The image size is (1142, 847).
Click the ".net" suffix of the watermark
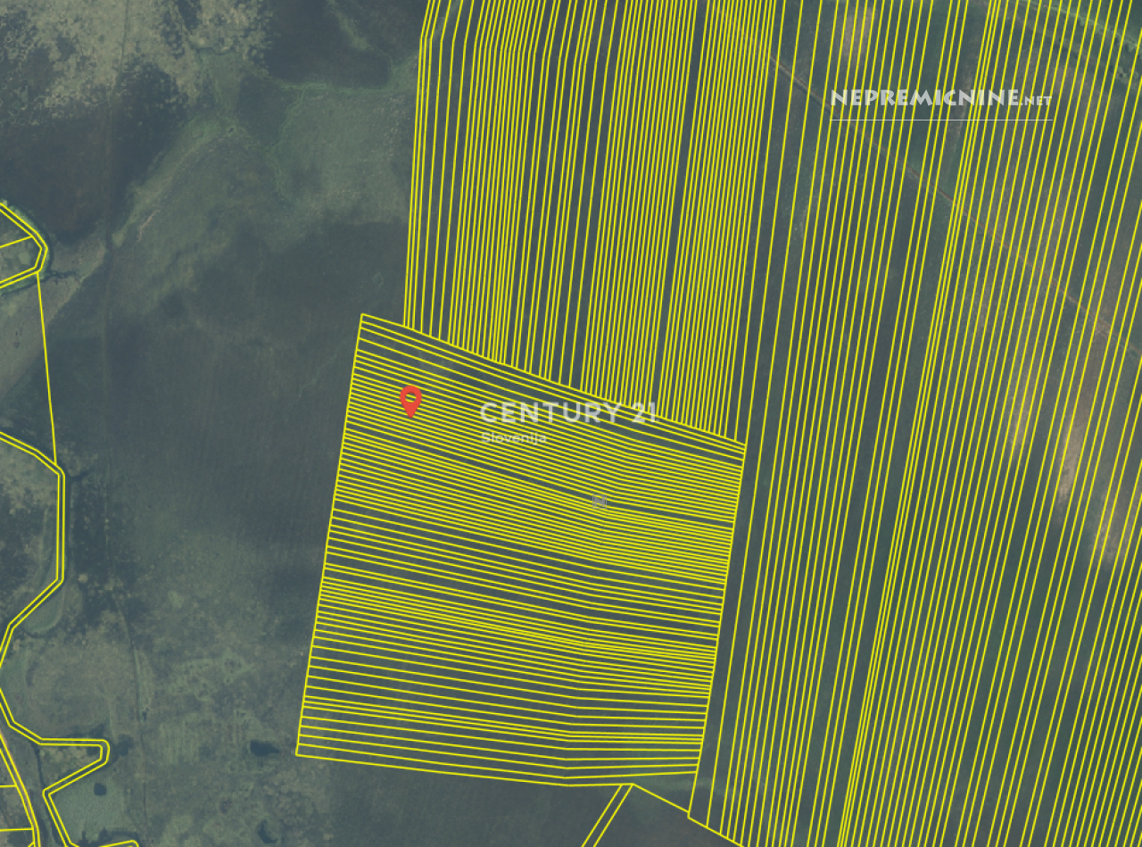click(1037, 100)
